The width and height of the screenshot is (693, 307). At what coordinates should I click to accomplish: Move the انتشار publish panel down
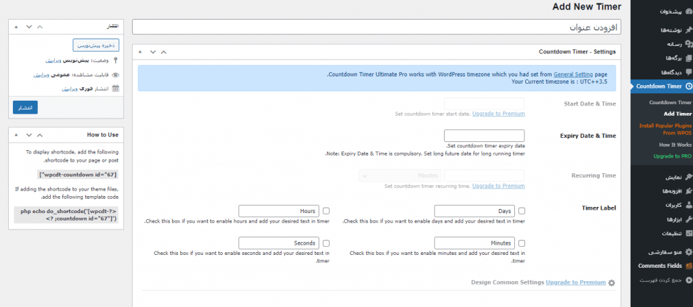tap(29, 26)
